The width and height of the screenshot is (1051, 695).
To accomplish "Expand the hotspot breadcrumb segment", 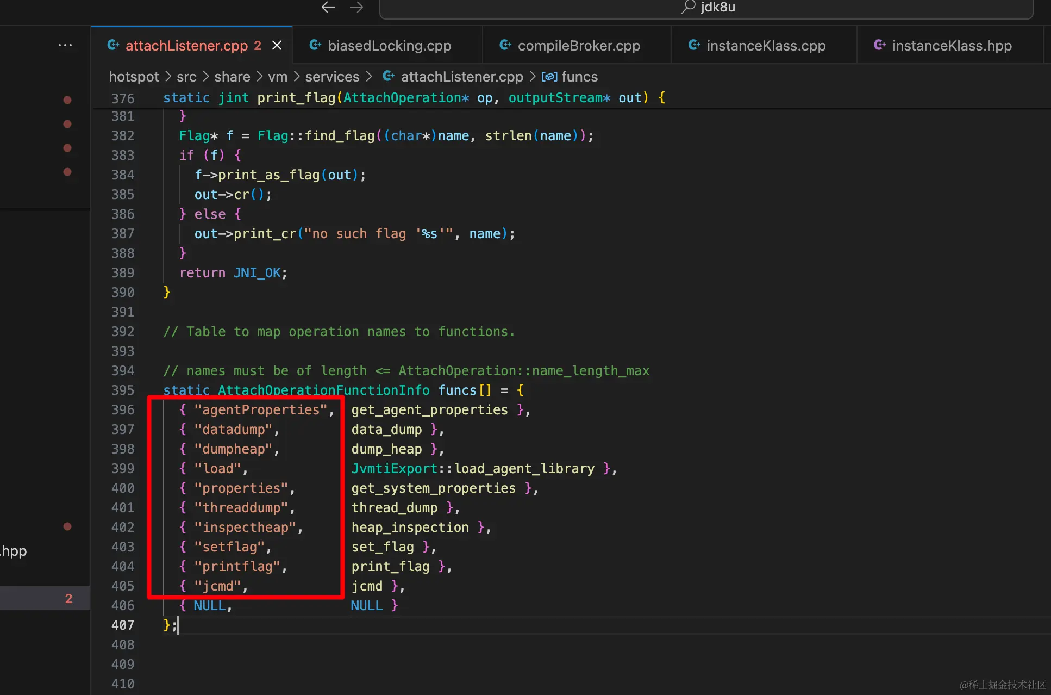I will pyautogui.click(x=134, y=77).
